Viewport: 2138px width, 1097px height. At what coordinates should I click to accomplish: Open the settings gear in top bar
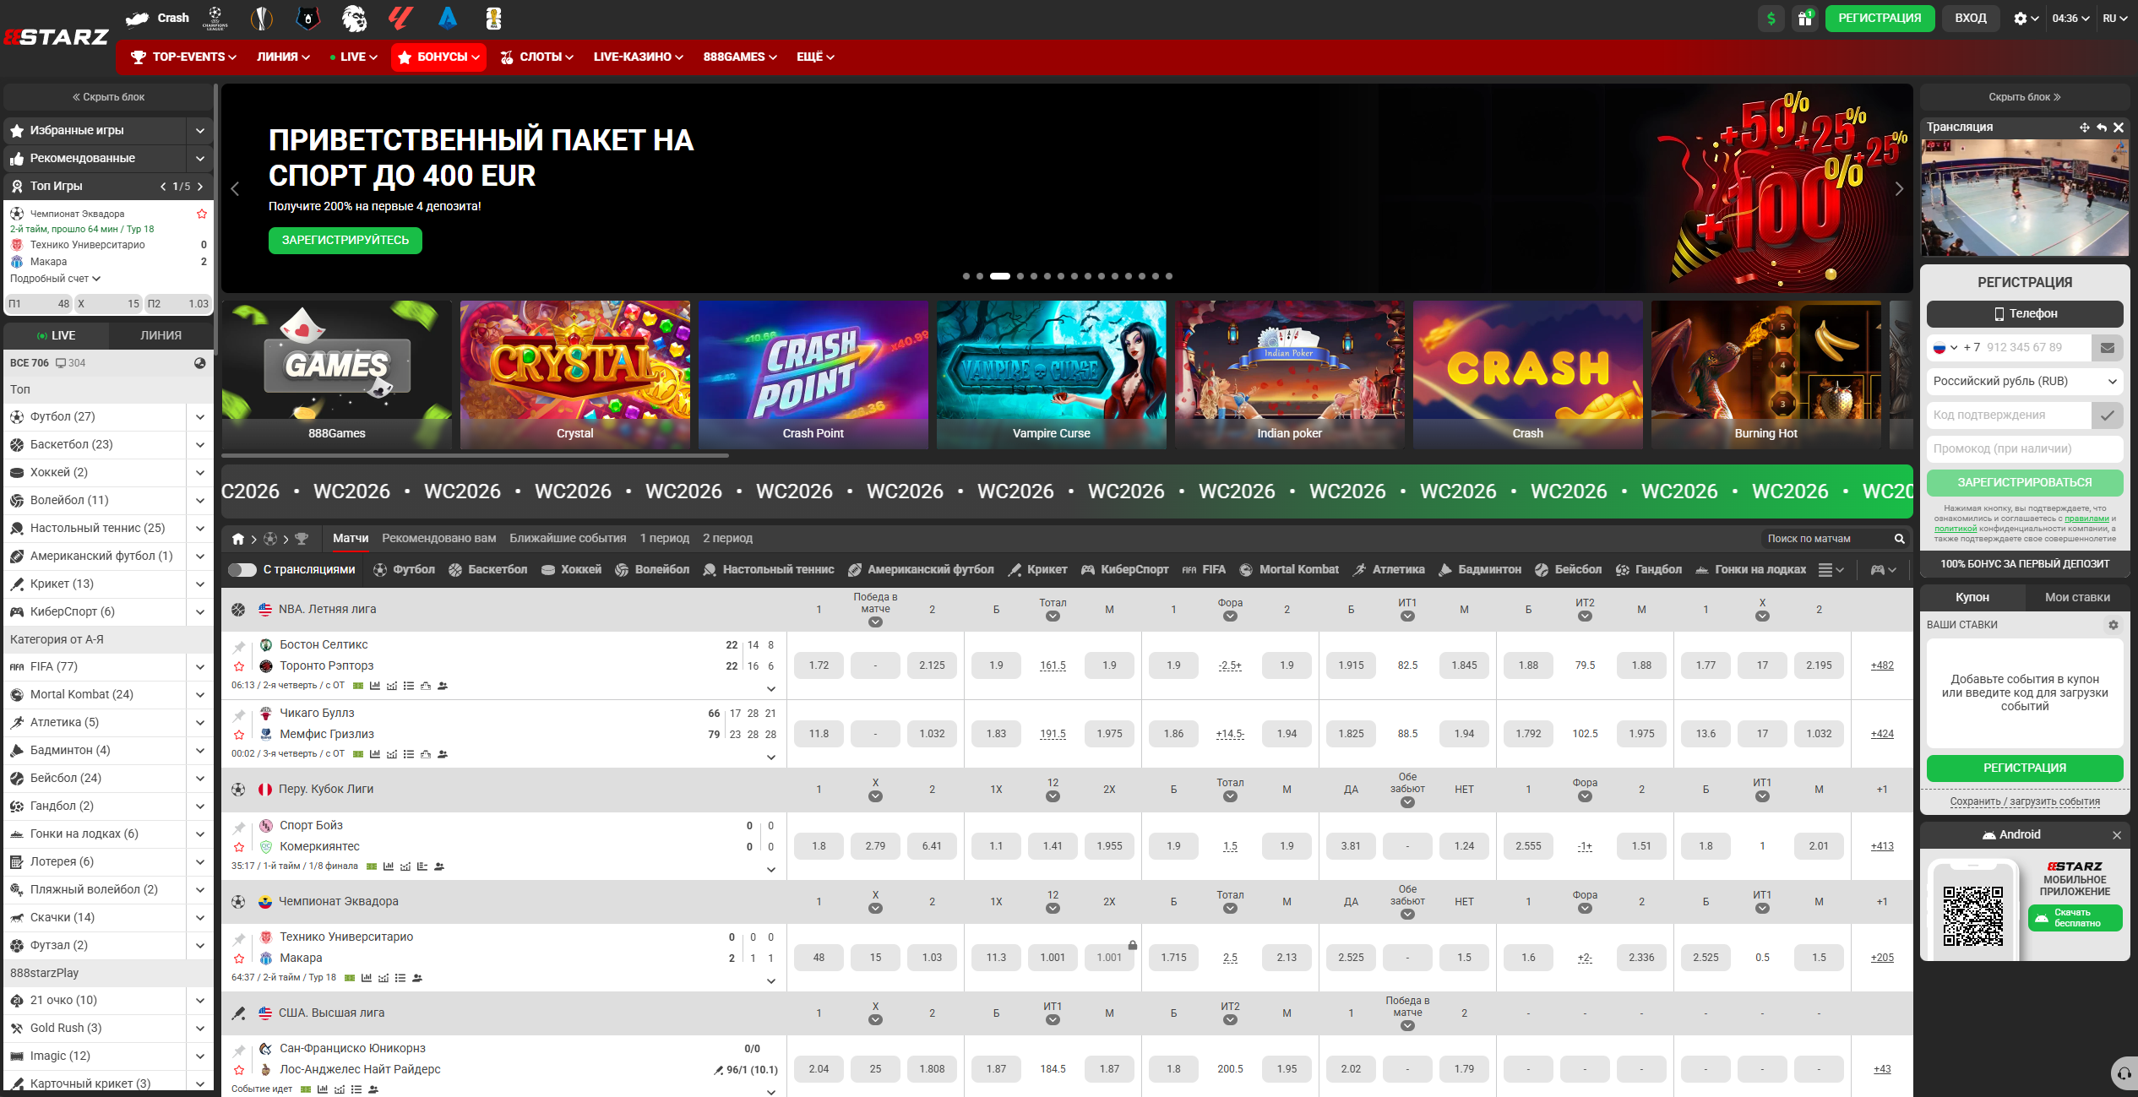pos(2021,19)
